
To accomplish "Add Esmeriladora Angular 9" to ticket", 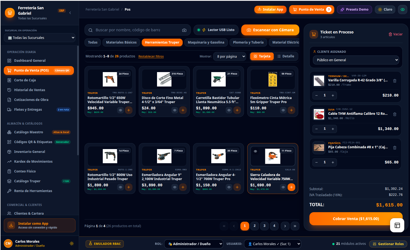I will 183,187.
